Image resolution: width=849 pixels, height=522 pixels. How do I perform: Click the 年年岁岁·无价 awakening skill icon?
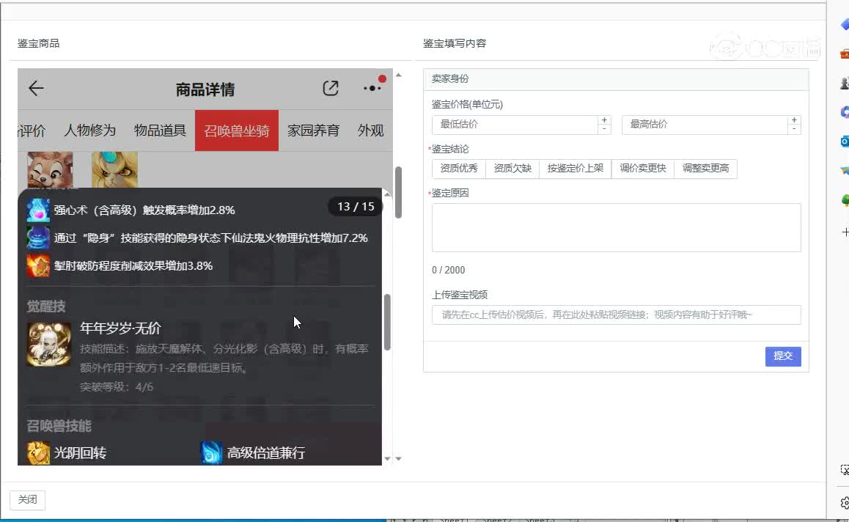point(48,342)
